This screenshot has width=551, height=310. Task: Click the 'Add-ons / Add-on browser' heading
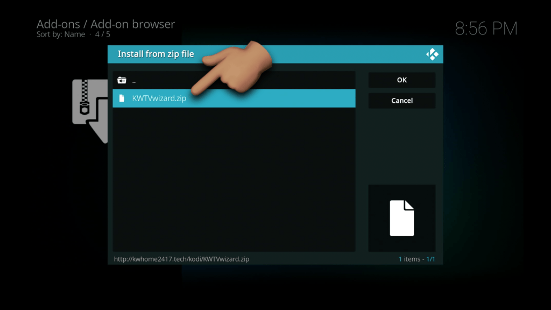pos(106,24)
